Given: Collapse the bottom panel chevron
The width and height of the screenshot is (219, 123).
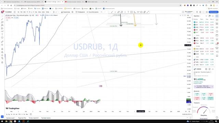Looking at the screenshot, I should pyautogui.click(x=187, y=118).
